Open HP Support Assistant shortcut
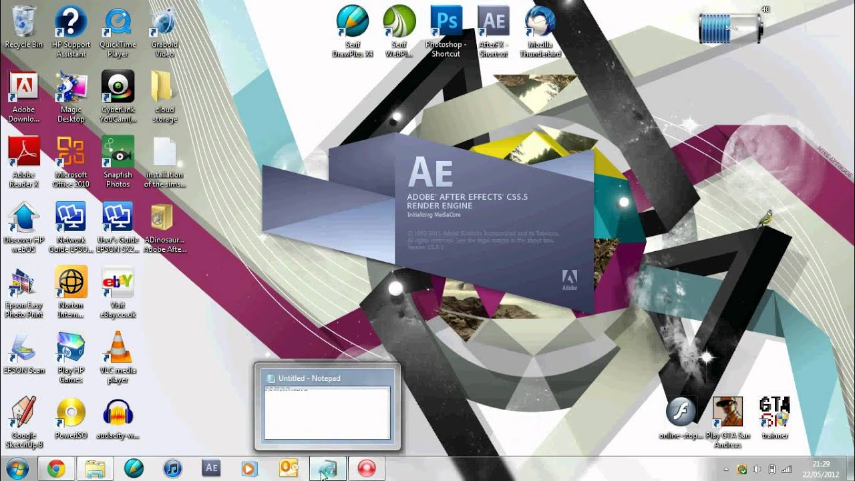Viewport: 855px width, 481px height. [x=71, y=31]
